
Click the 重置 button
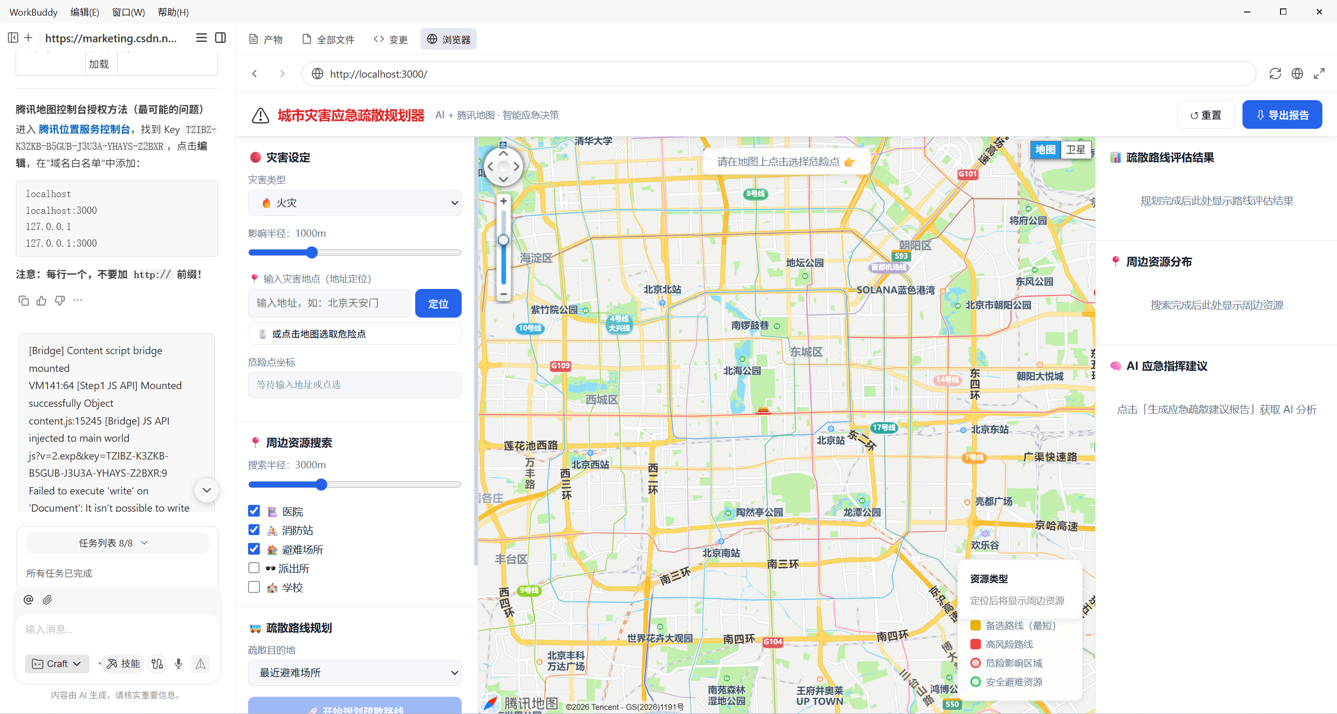point(1206,115)
